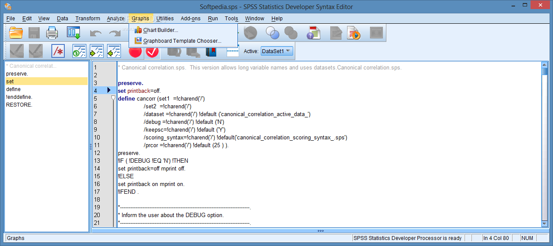553x246 pixels.
Task: Open the Add-ons menu
Action: 191,19
